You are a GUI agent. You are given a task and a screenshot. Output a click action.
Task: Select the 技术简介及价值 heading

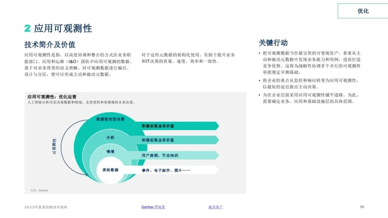50,44
